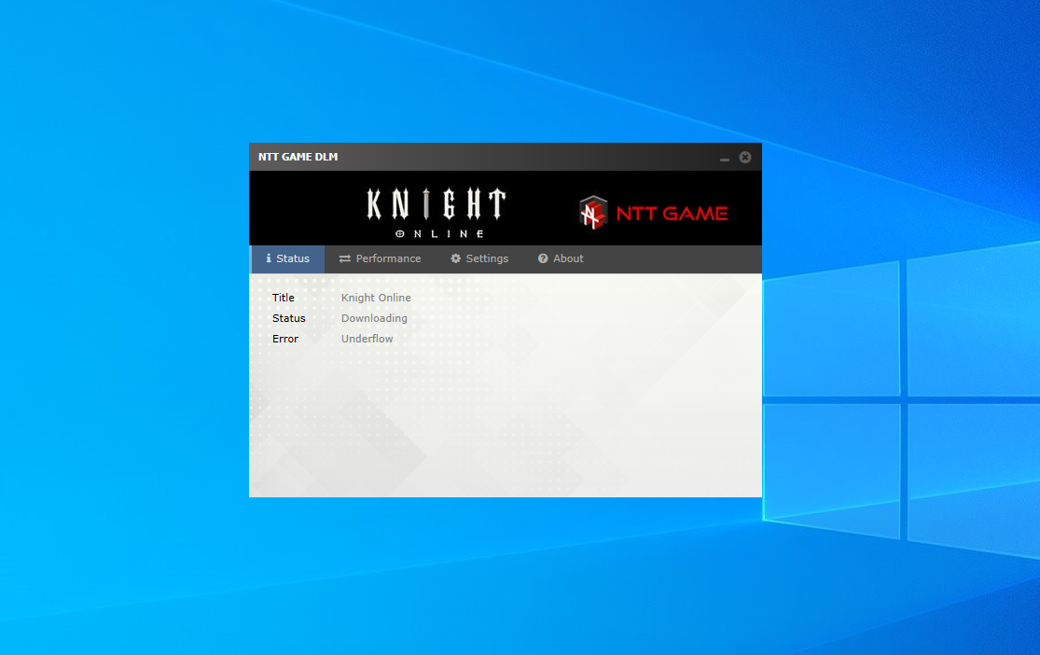Click the Error label

(x=285, y=339)
